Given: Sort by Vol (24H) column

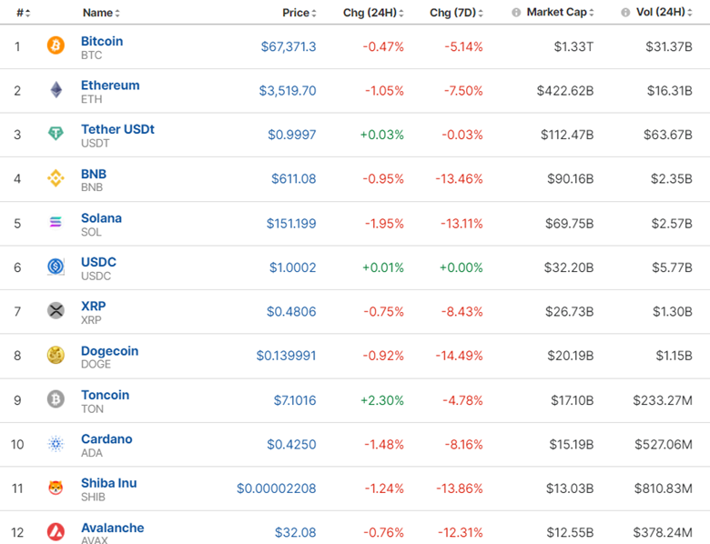Looking at the screenshot, I should (664, 12).
